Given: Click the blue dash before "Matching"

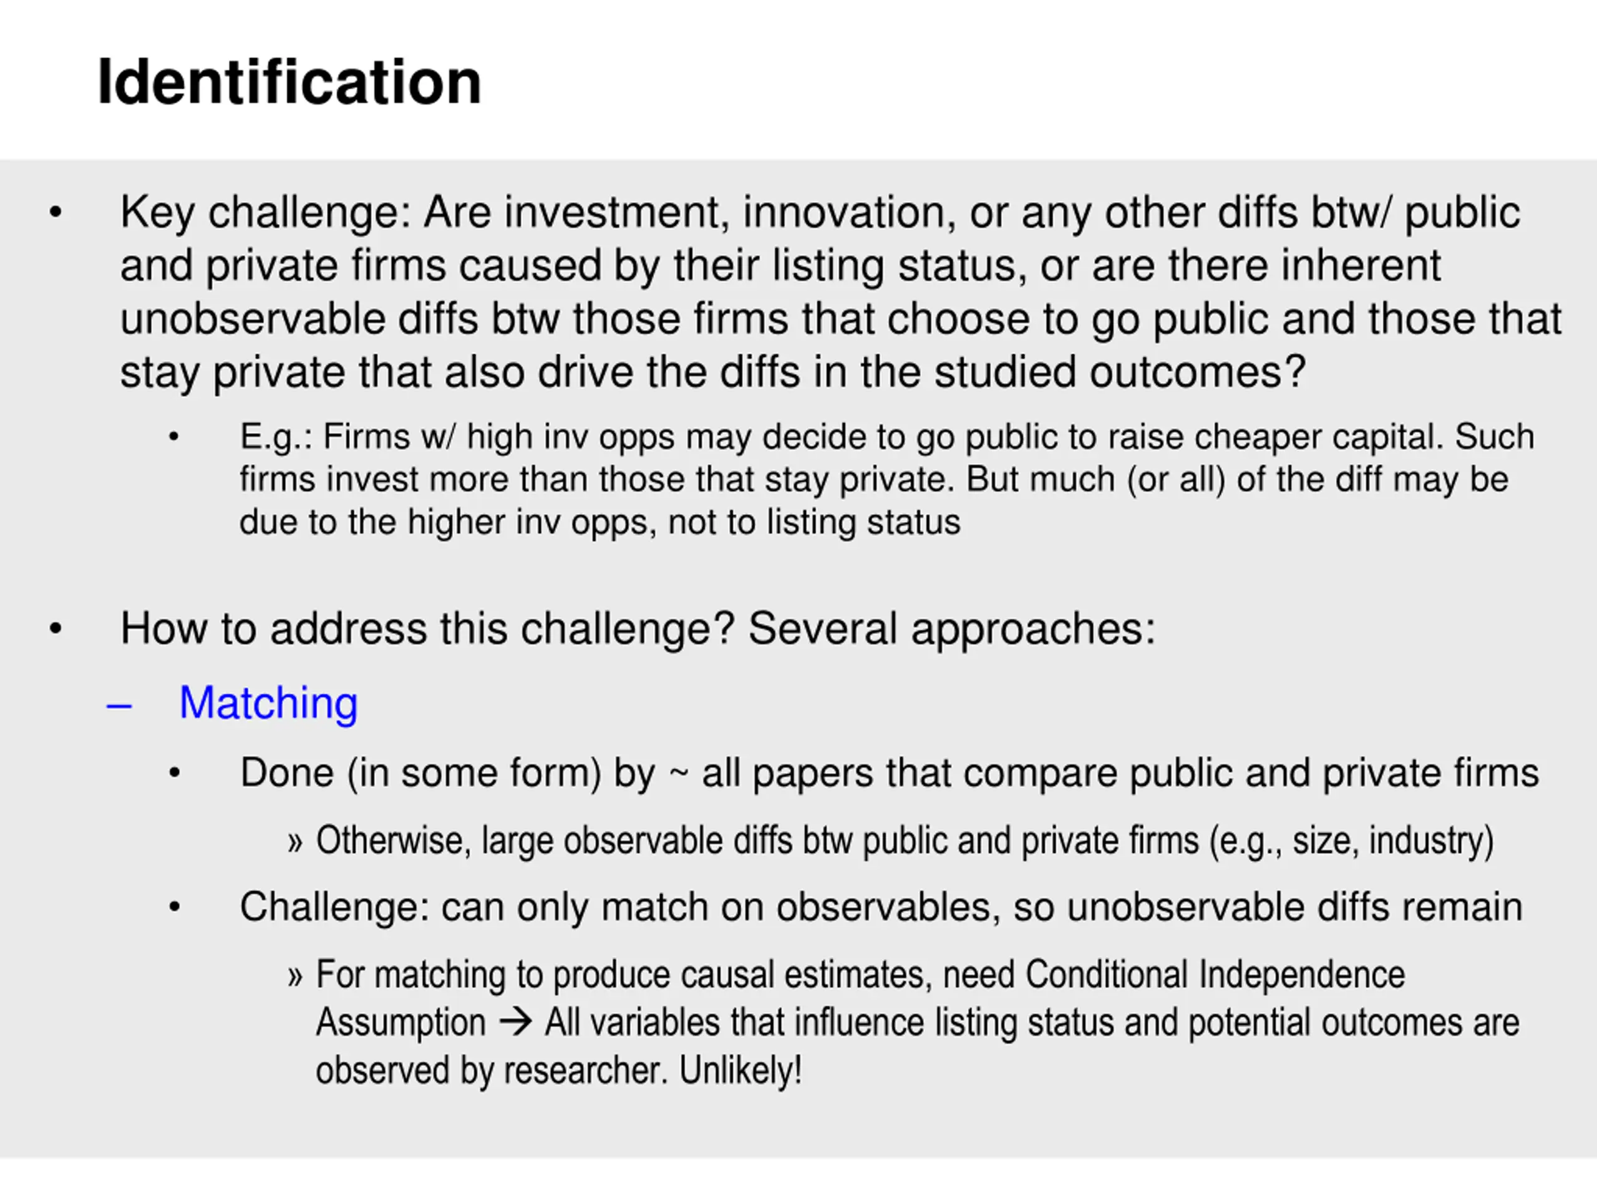Looking at the screenshot, I should click(119, 706).
